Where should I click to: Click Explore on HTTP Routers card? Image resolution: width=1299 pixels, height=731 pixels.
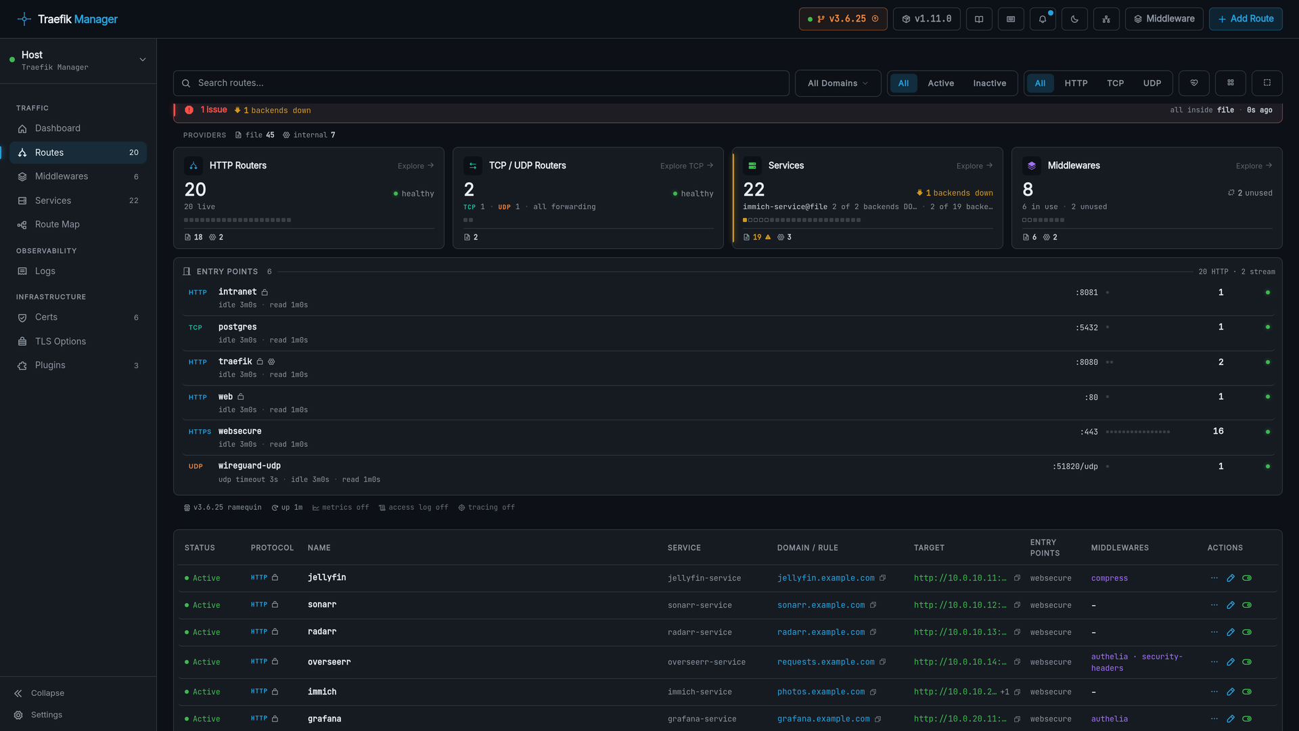pyautogui.click(x=415, y=166)
